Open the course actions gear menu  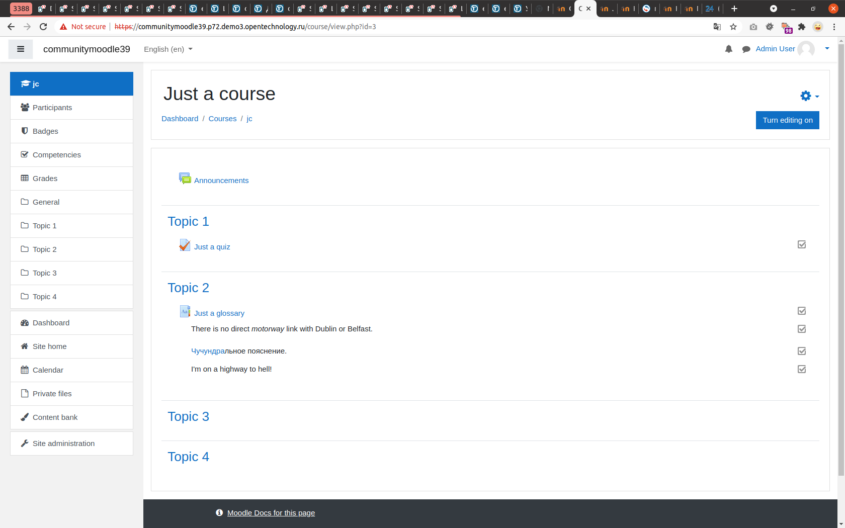[809, 96]
